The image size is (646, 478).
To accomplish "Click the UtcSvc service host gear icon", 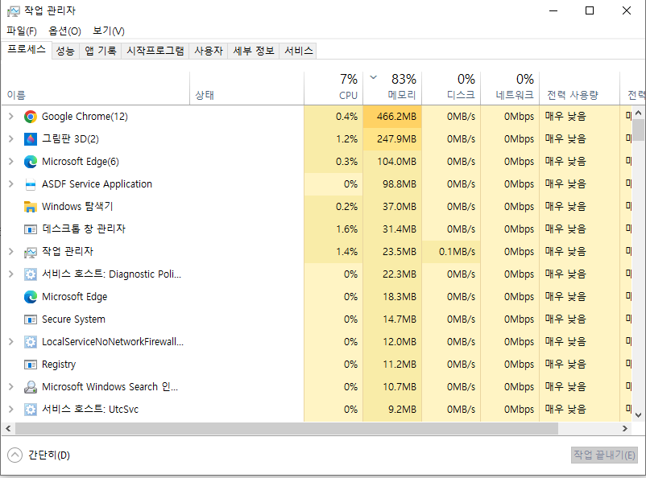I will [31, 410].
